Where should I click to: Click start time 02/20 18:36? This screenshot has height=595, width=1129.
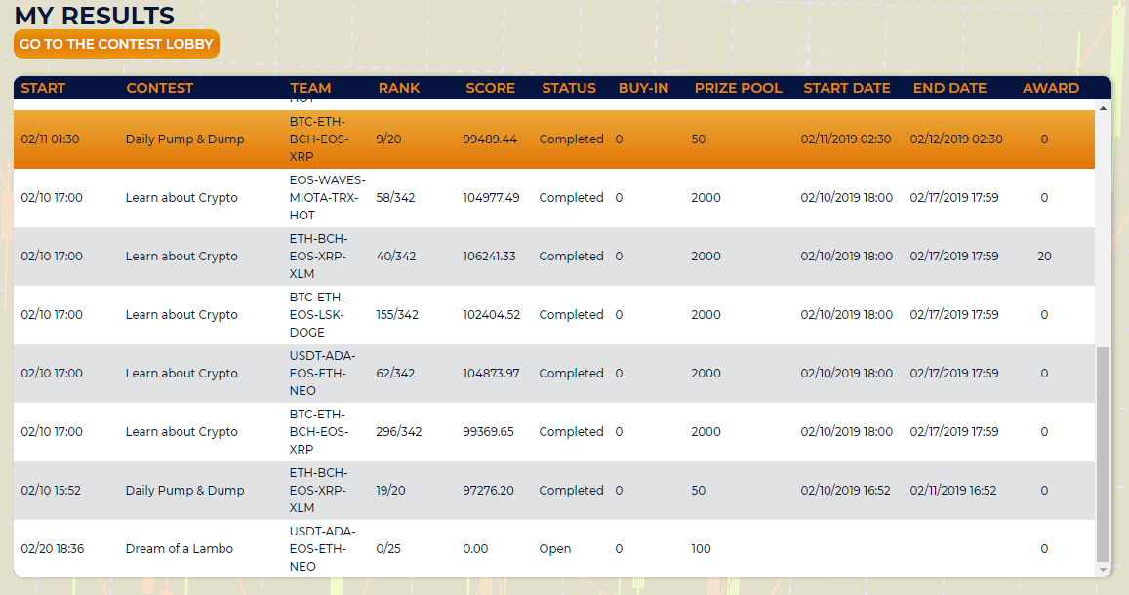click(53, 549)
